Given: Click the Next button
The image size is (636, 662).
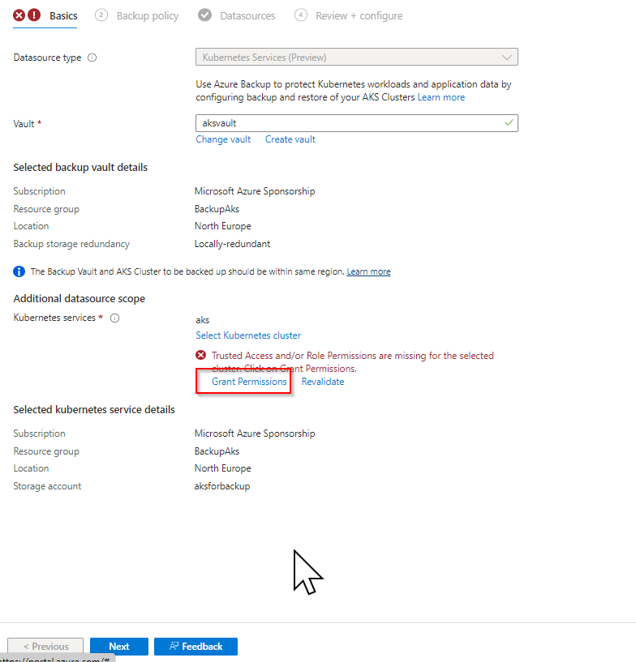Looking at the screenshot, I should click(x=119, y=647).
